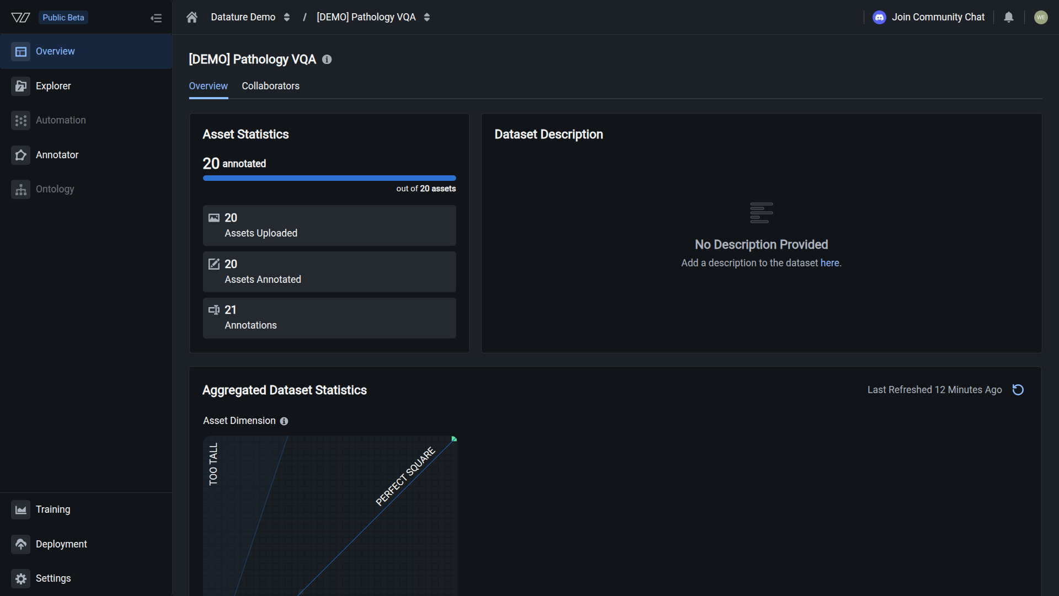Click the 'Asset Statistics' heading
The height and width of the screenshot is (596, 1059).
tap(245, 135)
